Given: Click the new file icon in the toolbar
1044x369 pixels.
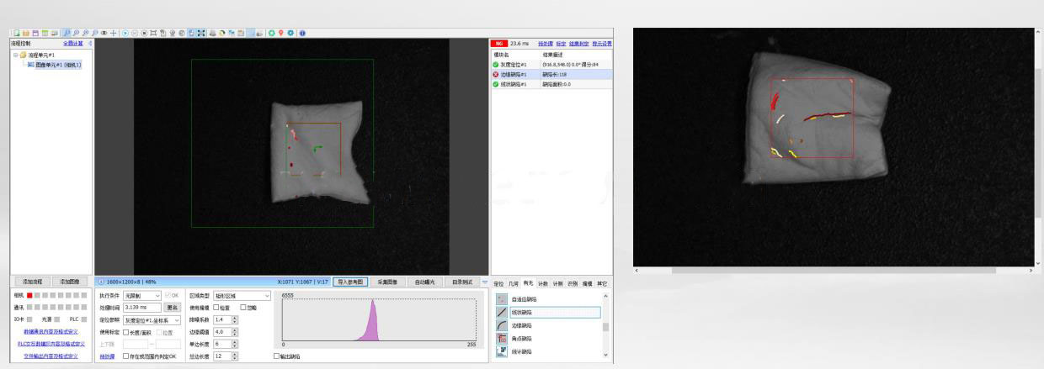Looking at the screenshot, I should click(17, 33).
